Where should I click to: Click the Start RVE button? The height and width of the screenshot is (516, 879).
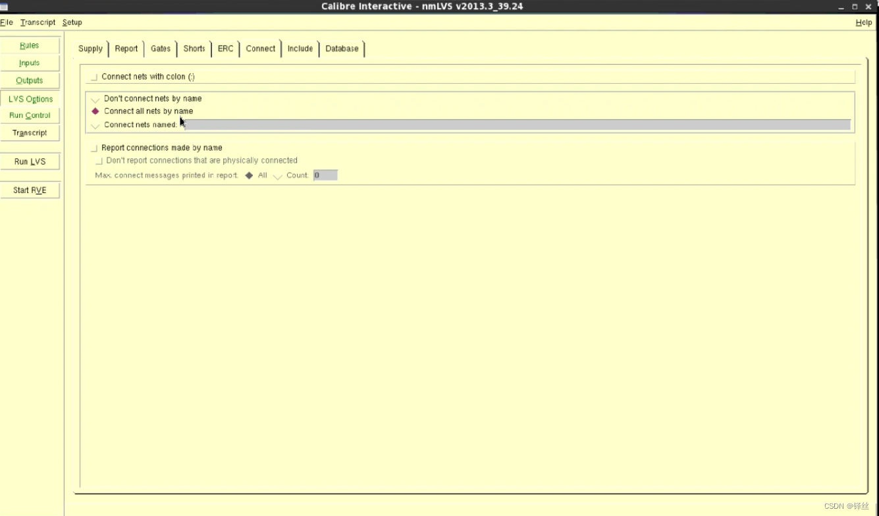[30, 190]
